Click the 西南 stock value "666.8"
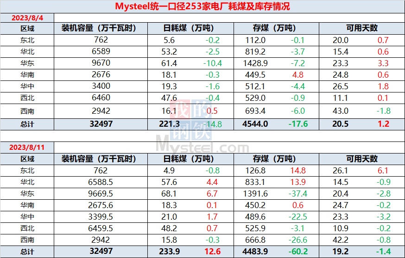Screen dimensions: 405x258 tap(255, 240)
